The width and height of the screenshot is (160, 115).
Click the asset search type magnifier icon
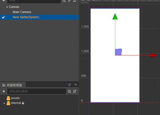pyautogui.click(x=69, y=91)
